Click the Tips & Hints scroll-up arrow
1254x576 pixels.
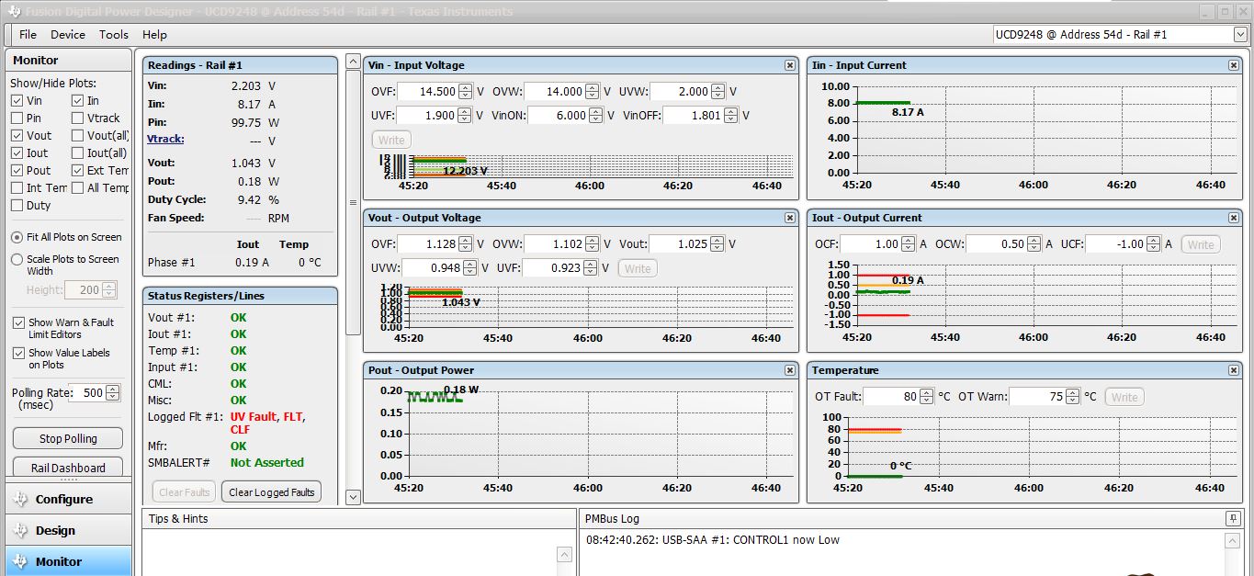(x=565, y=554)
